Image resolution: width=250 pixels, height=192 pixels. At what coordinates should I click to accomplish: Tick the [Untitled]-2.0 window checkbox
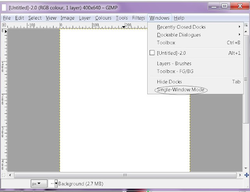[152, 53]
